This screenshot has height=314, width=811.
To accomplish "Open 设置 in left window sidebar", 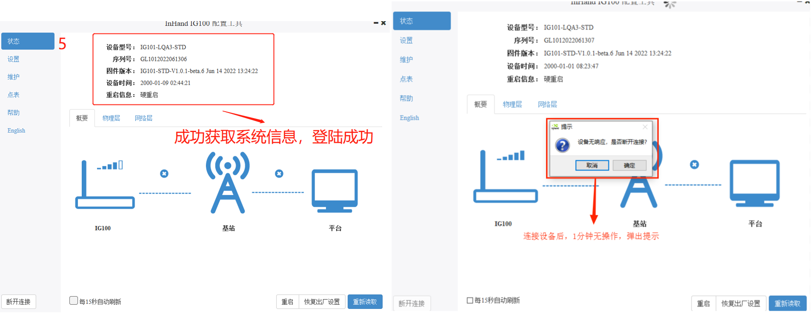I will click(13, 59).
